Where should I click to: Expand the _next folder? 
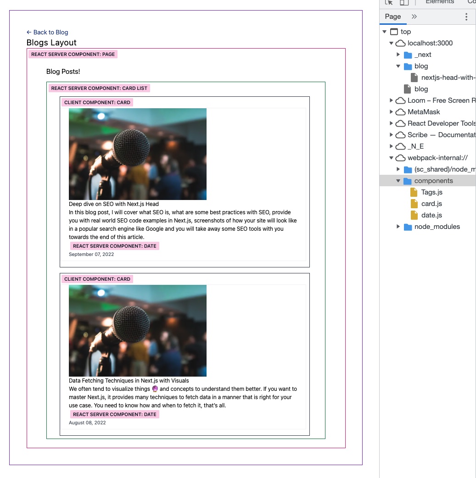(398, 54)
